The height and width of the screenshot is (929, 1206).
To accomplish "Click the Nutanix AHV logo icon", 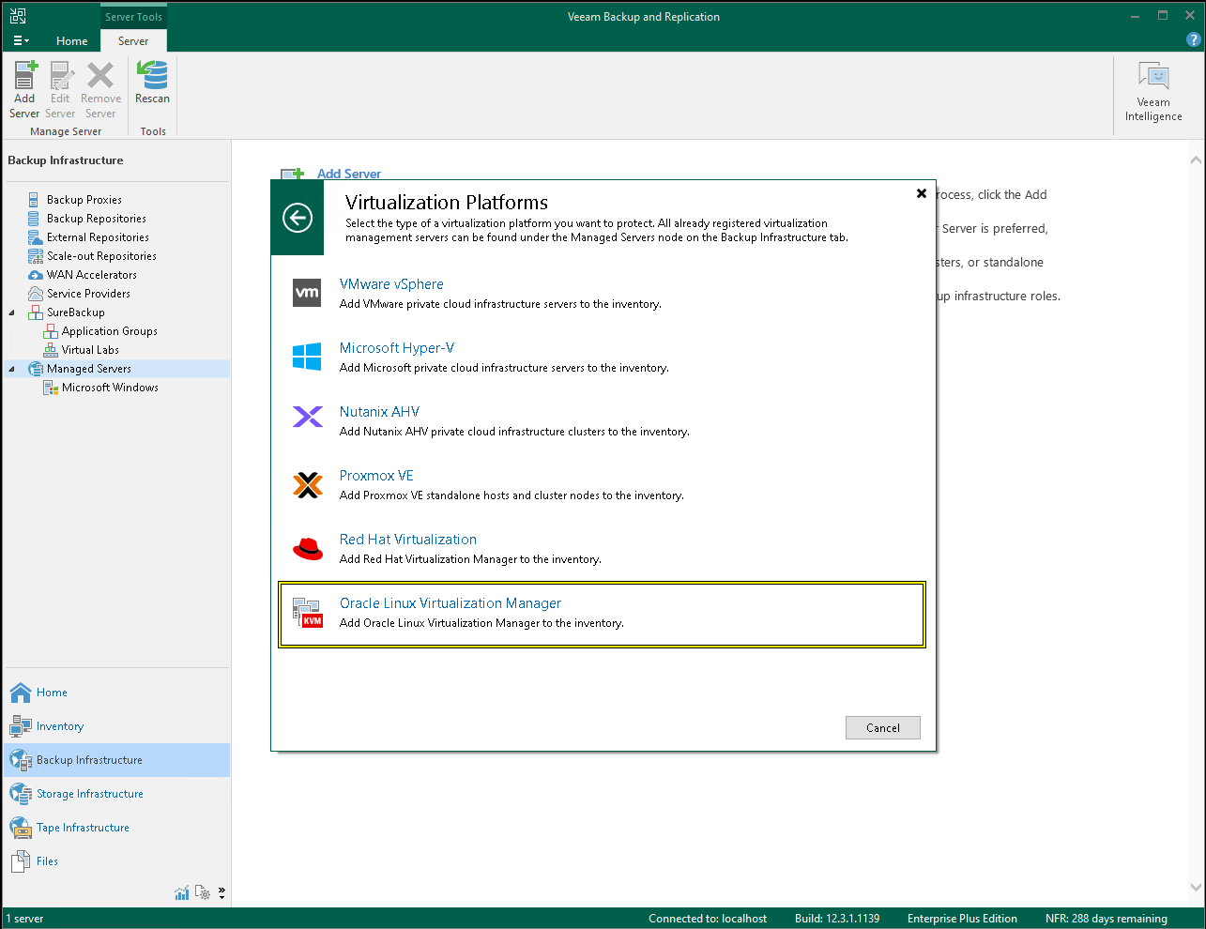I will (308, 417).
